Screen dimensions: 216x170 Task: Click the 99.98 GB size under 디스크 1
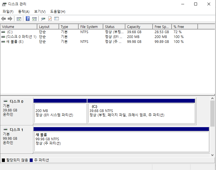[x=10, y=139]
